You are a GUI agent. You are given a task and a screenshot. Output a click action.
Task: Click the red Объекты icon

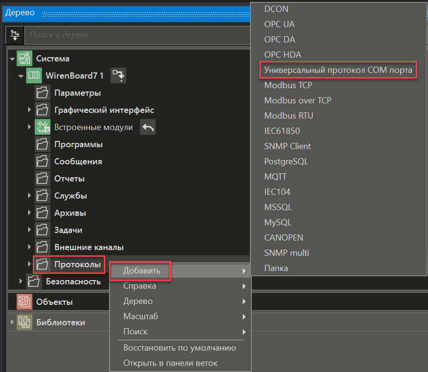[24, 302]
